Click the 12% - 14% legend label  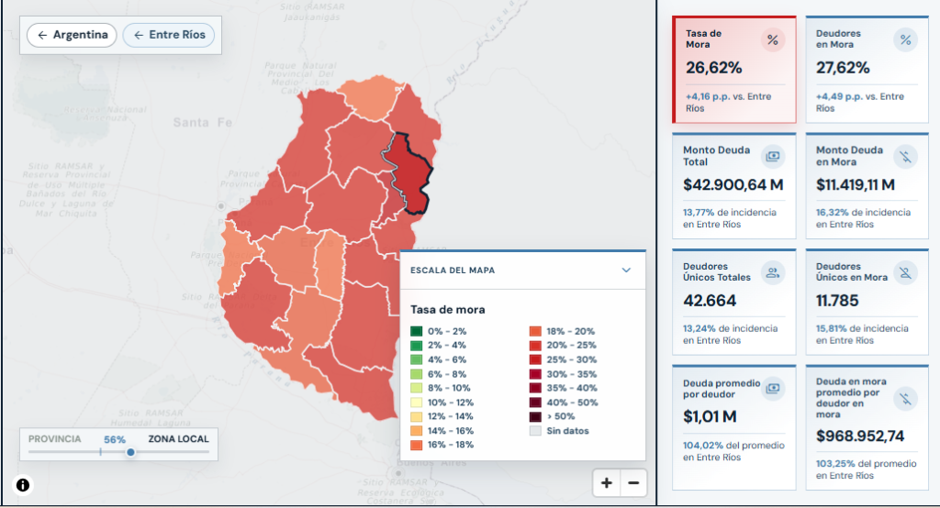pos(450,416)
